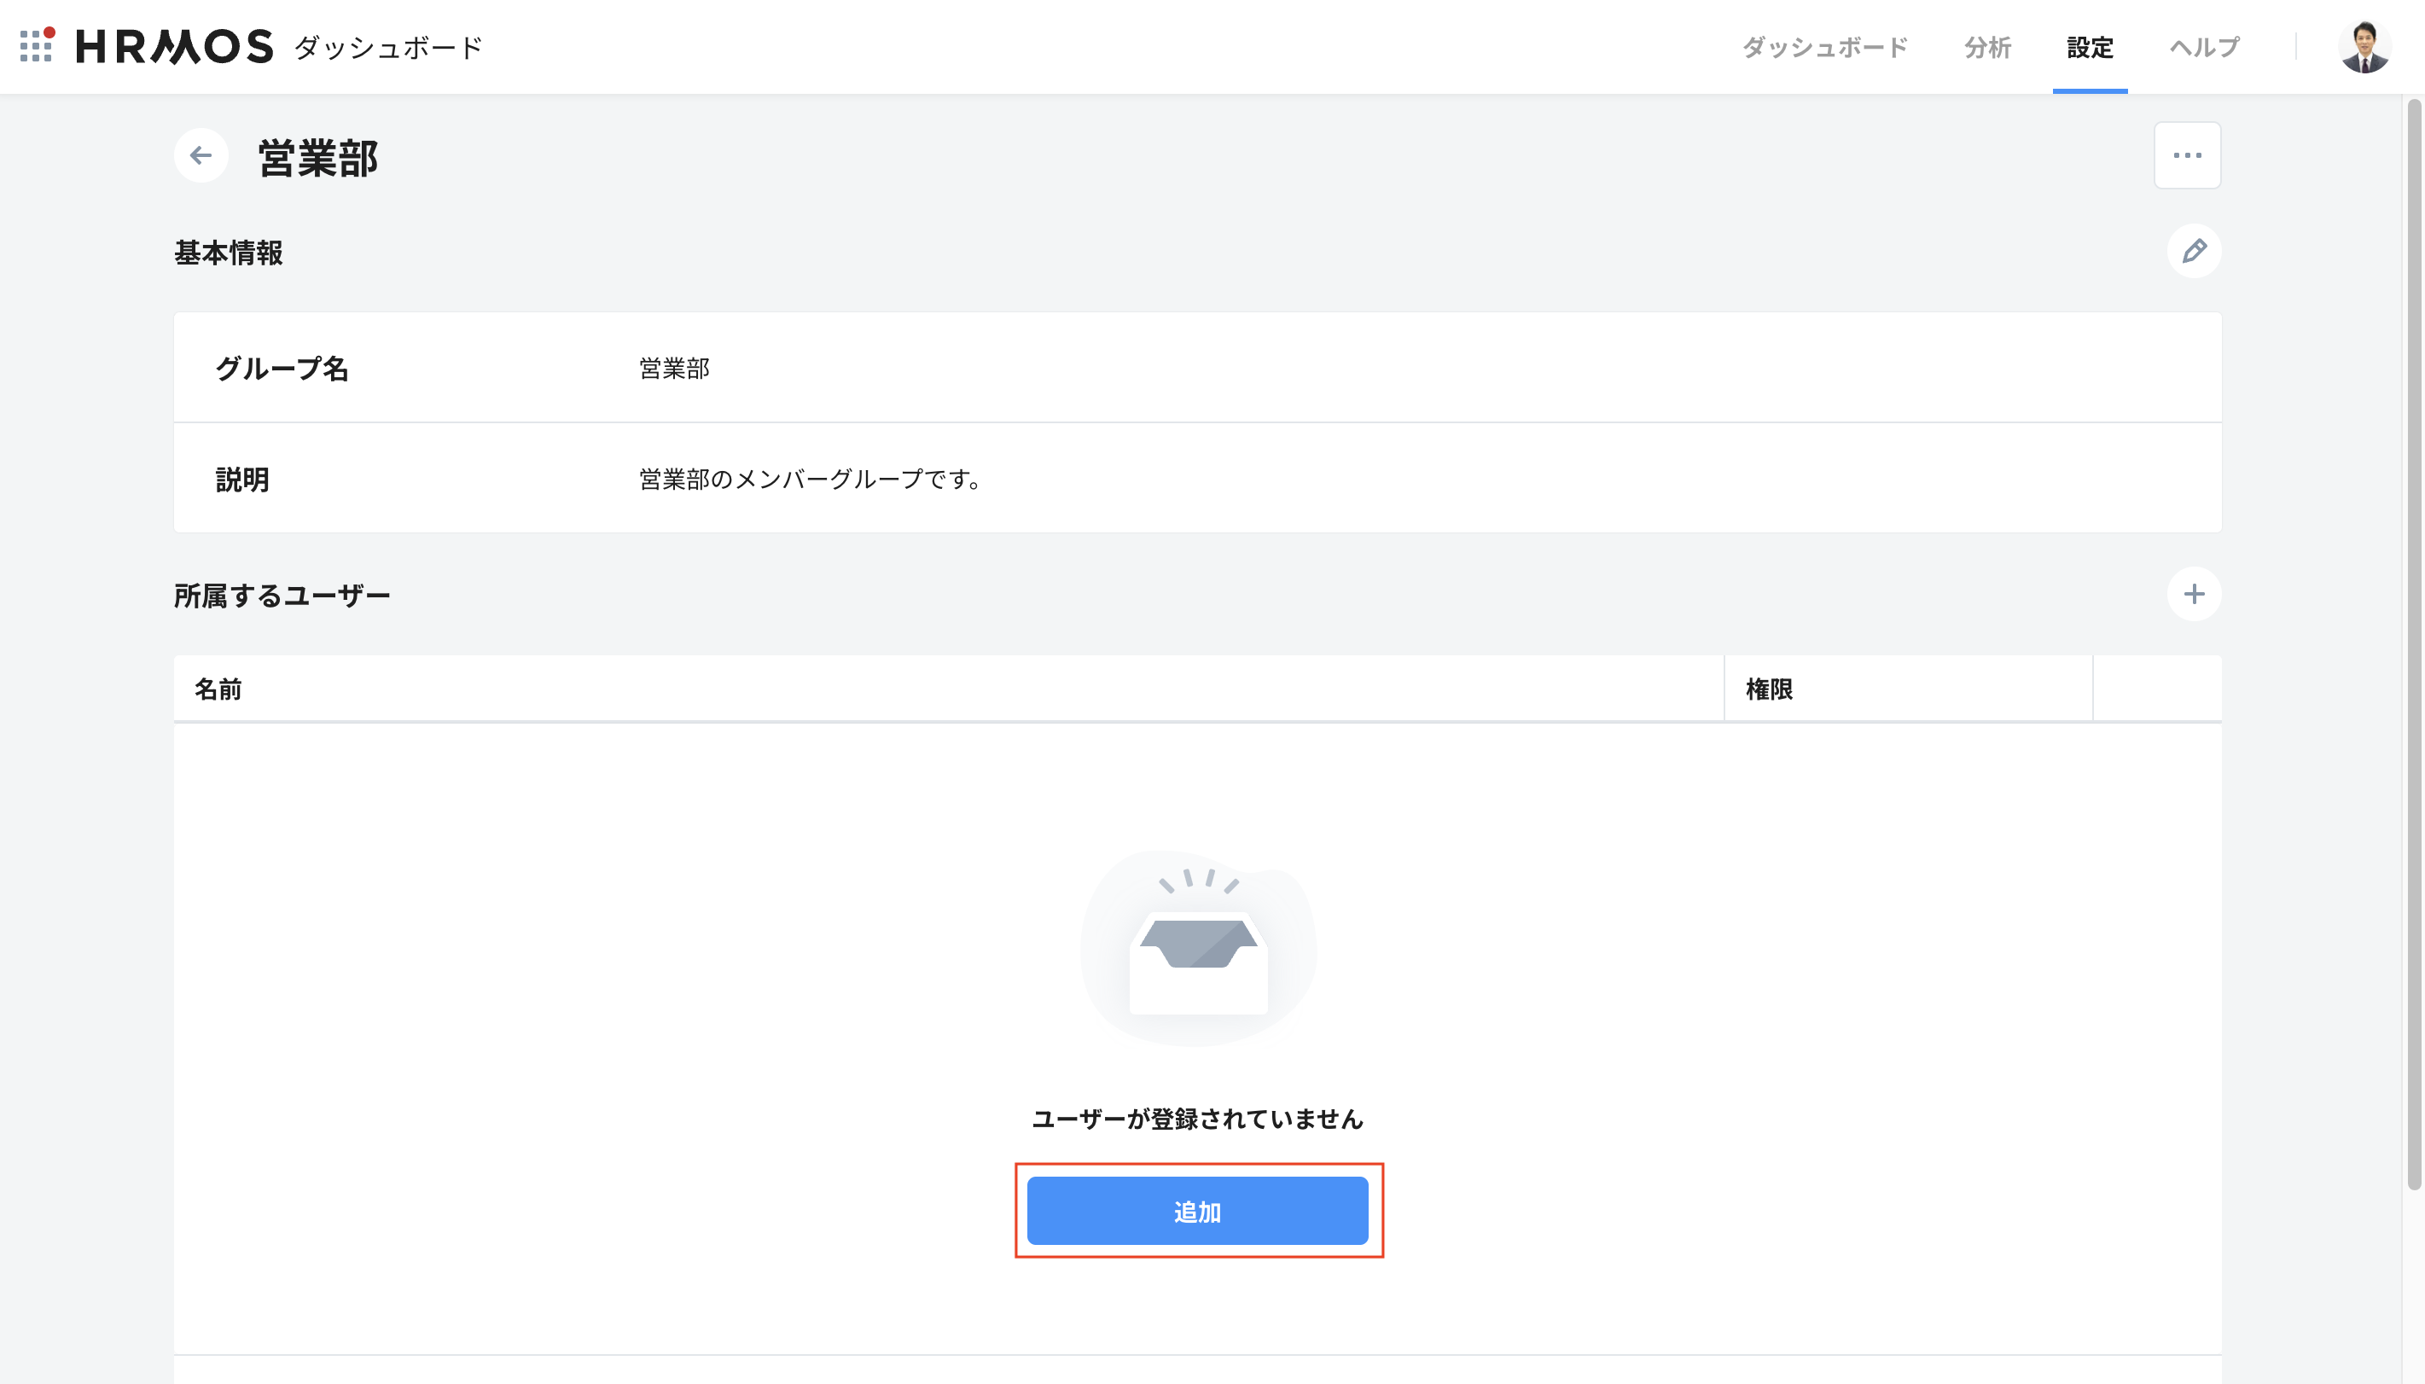Click the 名前 column header
Screen dimensions: 2425x1384
[218, 689]
